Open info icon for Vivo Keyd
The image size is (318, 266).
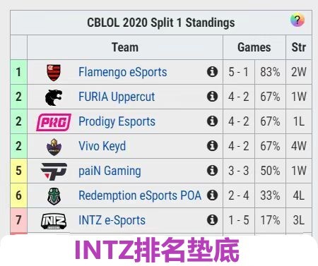(x=212, y=146)
